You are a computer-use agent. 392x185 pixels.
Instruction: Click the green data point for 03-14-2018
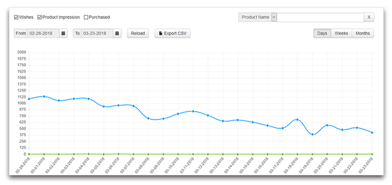tap(238, 154)
